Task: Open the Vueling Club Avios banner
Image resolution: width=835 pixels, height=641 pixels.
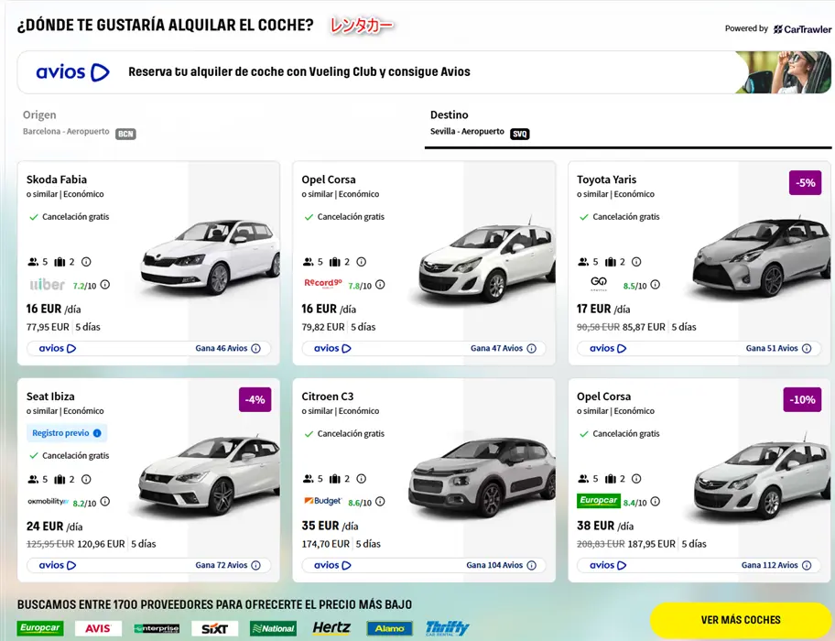Action: [424, 72]
